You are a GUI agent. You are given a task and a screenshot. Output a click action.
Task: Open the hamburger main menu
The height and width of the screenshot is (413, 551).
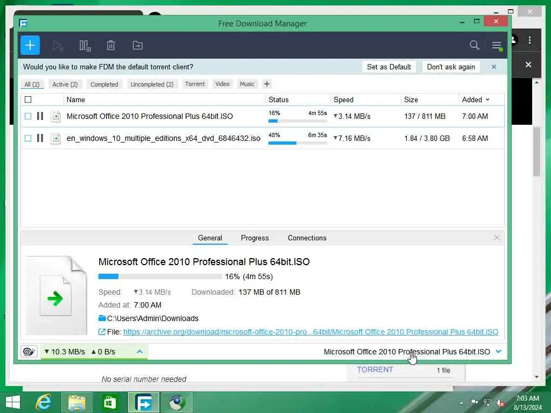tap(497, 45)
